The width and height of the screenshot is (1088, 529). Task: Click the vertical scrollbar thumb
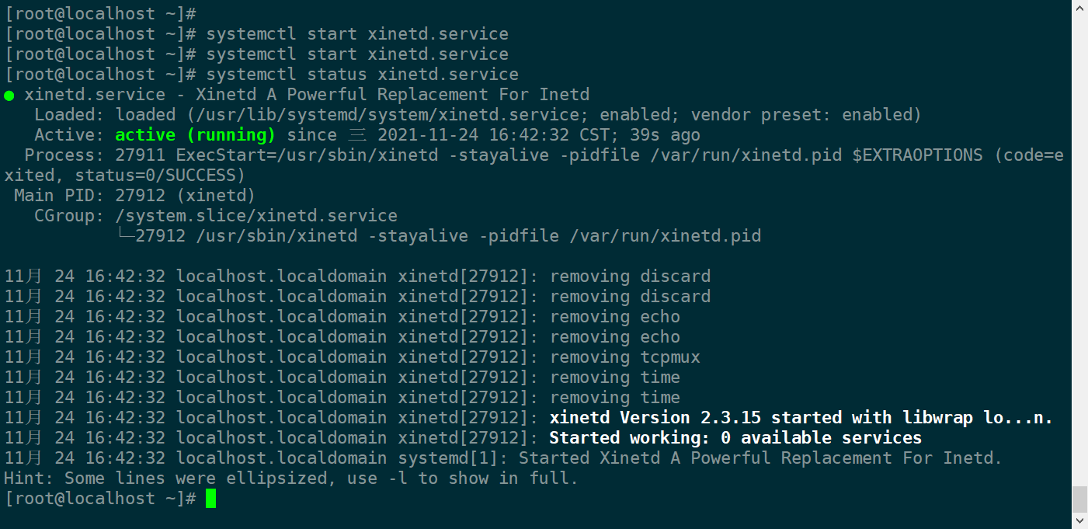click(1079, 499)
